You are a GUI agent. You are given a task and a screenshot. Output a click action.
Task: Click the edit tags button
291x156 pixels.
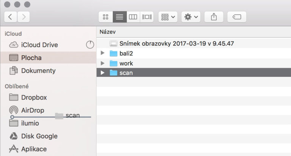[x=236, y=17]
